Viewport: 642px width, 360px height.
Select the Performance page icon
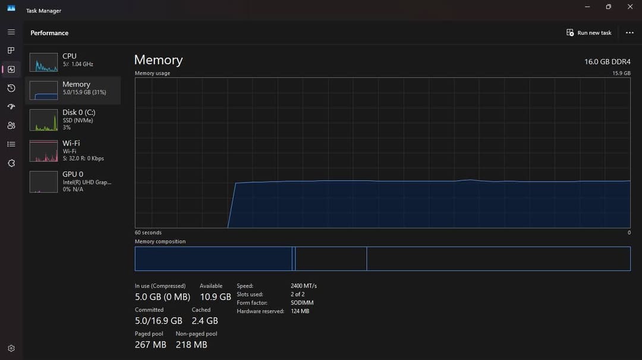tap(11, 69)
